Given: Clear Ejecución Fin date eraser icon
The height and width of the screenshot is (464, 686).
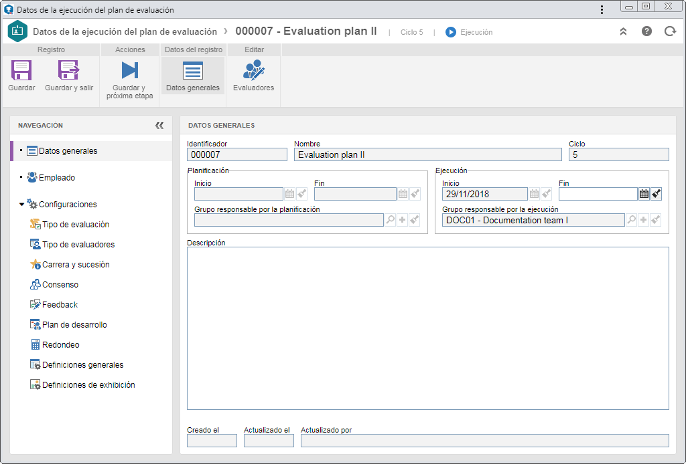Looking at the screenshot, I should click(x=657, y=194).
